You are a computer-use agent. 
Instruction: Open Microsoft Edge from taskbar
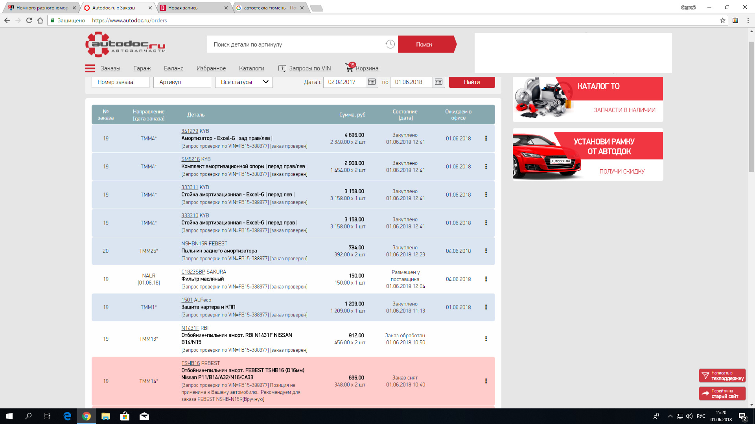pos(67,416)
